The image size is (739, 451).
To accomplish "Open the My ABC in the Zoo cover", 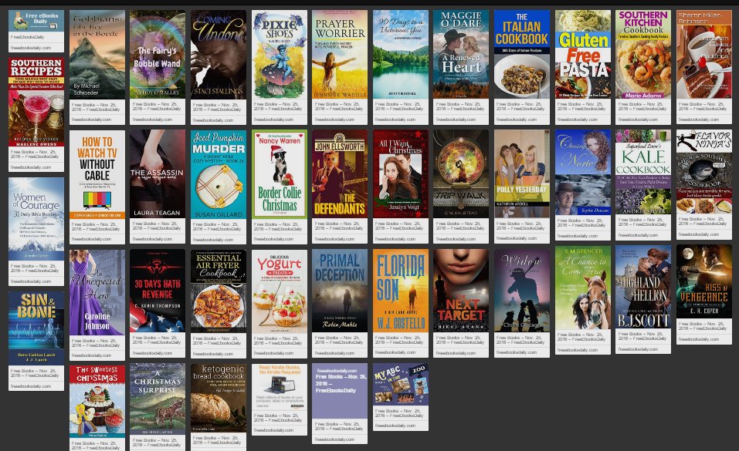I will [401, 385].
